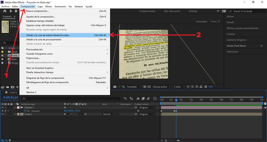Open the composition flowchart icon in viewer

[x=201, y=87]
